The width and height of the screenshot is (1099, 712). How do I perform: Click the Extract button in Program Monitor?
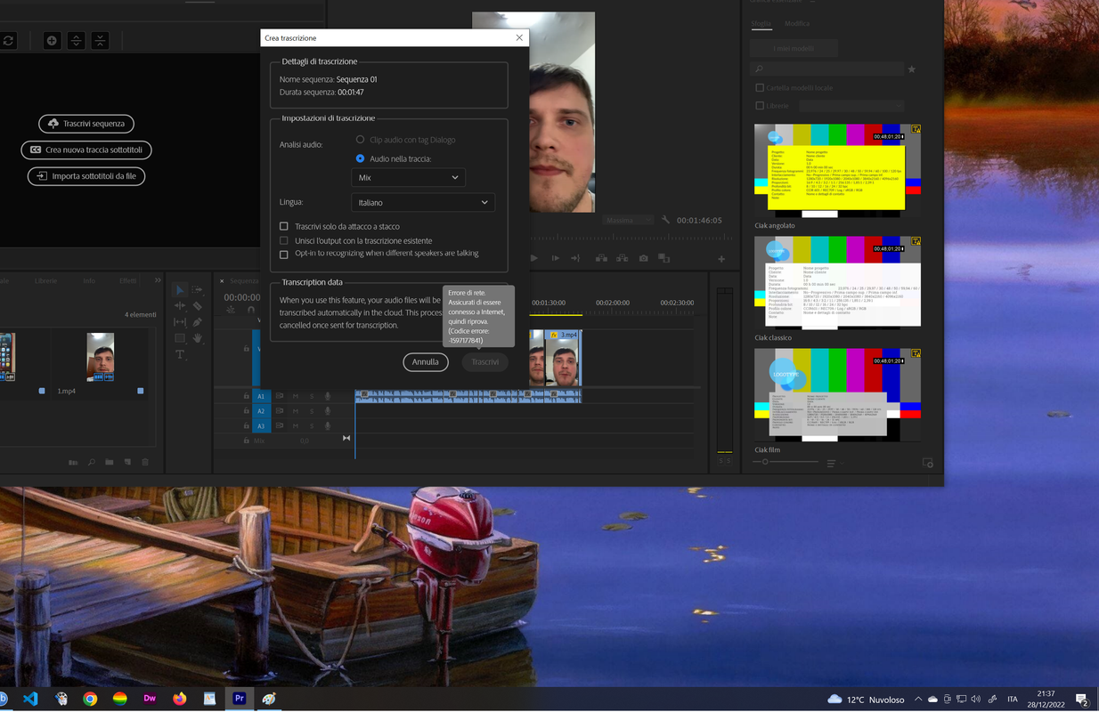(622, 258)
